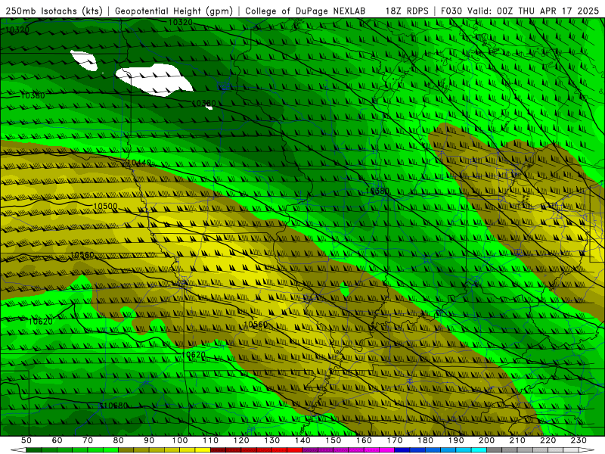Click the right arrow end of color bar

pyautogui.click(x=587, y=449)
